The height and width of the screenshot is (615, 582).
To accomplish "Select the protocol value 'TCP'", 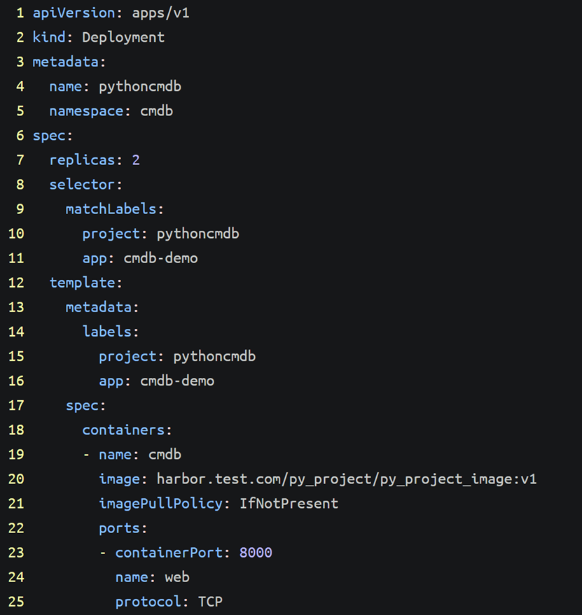I will [210, 602].
